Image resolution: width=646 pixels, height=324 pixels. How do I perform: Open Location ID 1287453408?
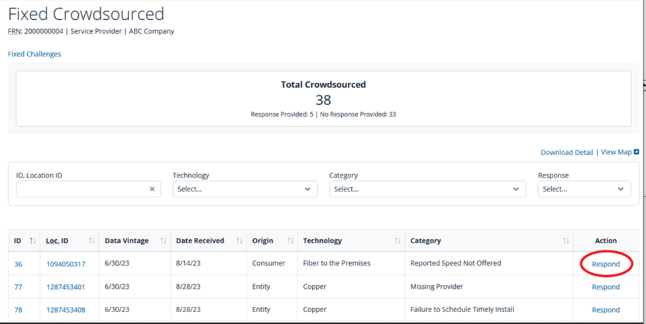[66, 309]
